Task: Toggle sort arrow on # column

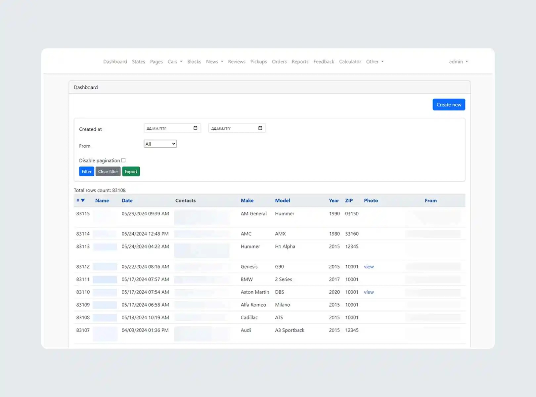Action: tap(83, 200)
